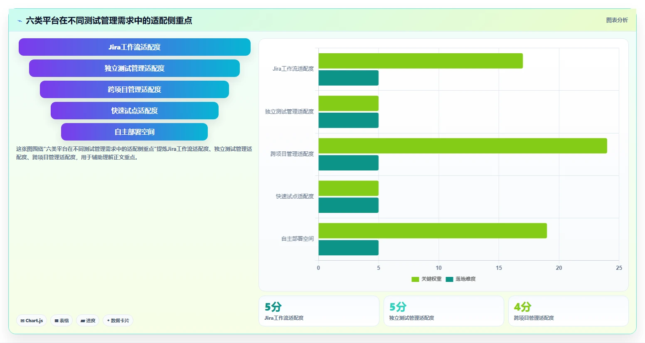Click the teal 落地难度 bar for 跨项目管理适配度

pos(349,163)
